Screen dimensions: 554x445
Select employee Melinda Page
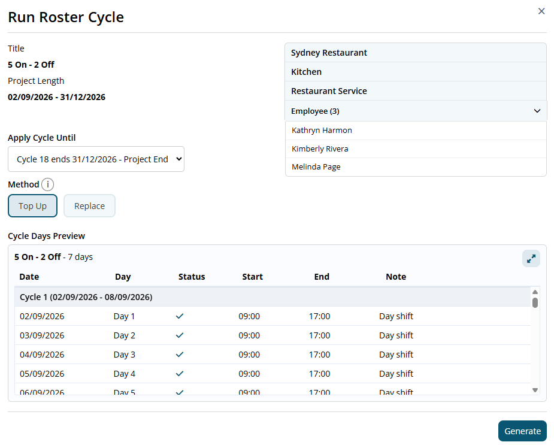[416, 167]
